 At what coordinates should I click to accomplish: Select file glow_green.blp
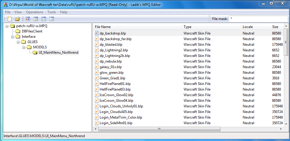click(x=111, y=73)
